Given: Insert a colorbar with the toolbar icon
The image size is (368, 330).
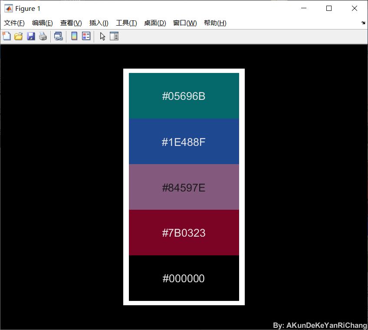Looking at the screenshot, I should coord(74,36).
